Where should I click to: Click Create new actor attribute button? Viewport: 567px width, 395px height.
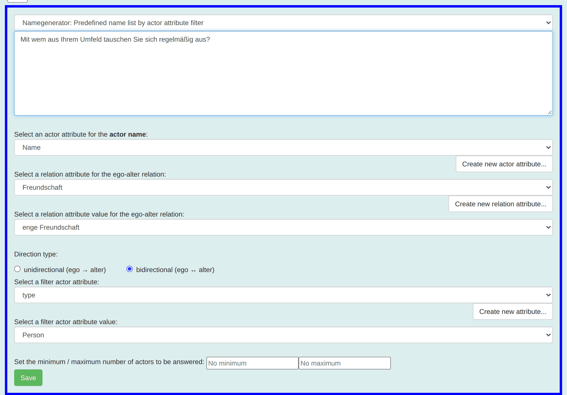click(x=504, y=164)
